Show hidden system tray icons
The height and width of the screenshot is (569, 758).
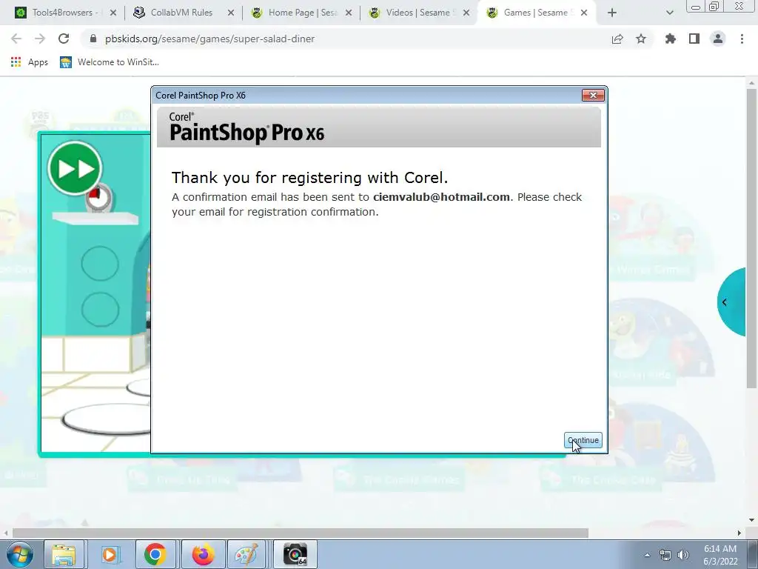click(647, 555)
